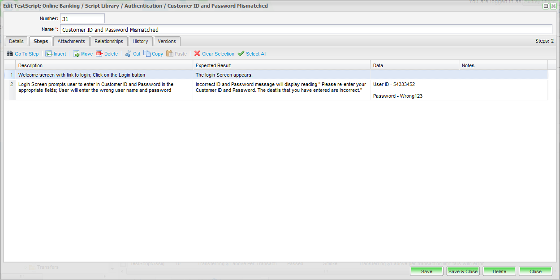Open the Relationships tab
Viewport: 560px width, 280px height.
coord(108,41)
